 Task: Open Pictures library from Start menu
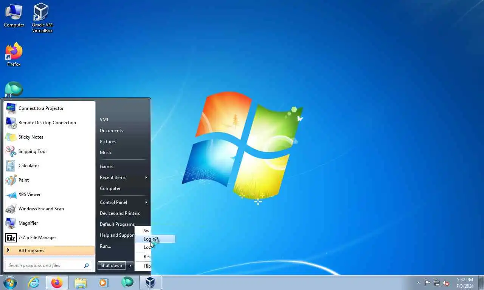tap(123, 142)
